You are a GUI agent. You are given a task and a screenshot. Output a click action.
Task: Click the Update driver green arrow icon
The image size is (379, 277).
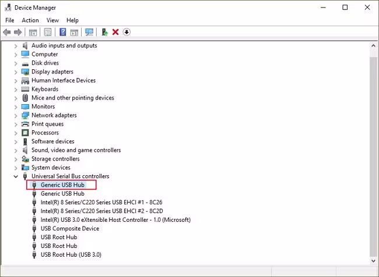104,32
